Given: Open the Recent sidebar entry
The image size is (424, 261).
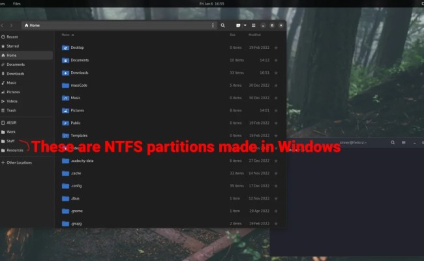Looking at the screenshot, I should click(26, 37).
